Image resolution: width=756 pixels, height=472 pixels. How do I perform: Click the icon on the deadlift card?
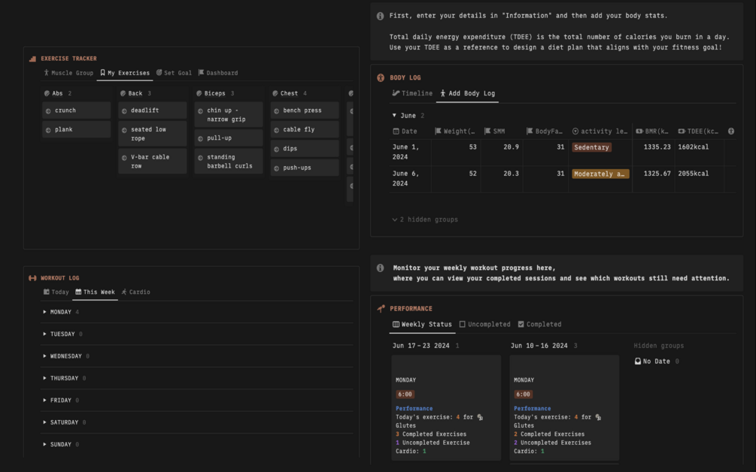point(124,110)
